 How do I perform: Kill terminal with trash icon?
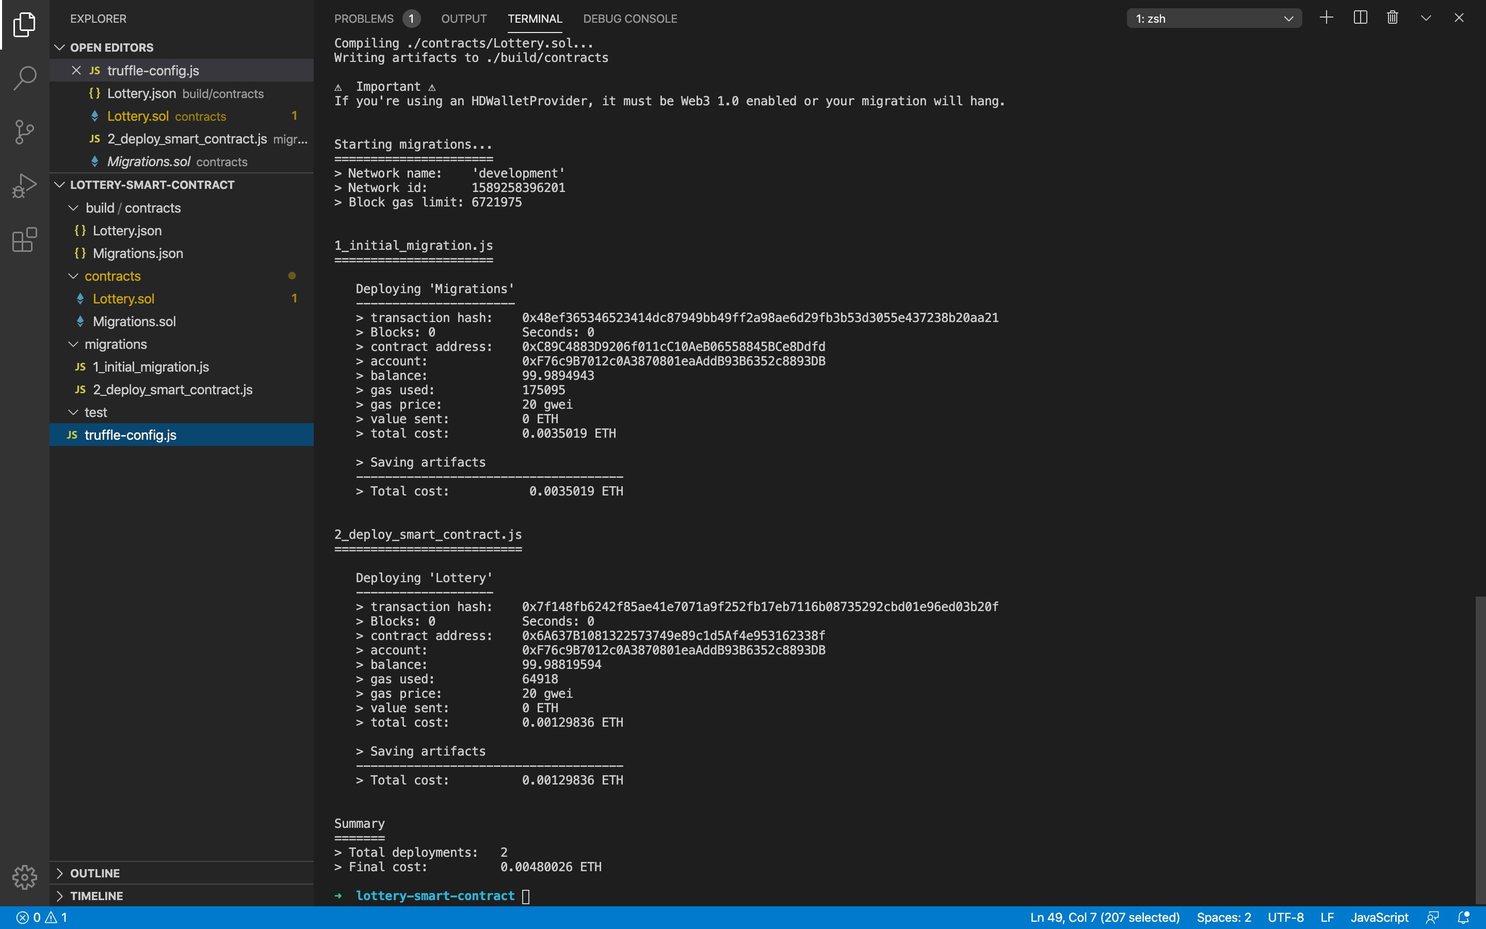[x=1393, y=18]
